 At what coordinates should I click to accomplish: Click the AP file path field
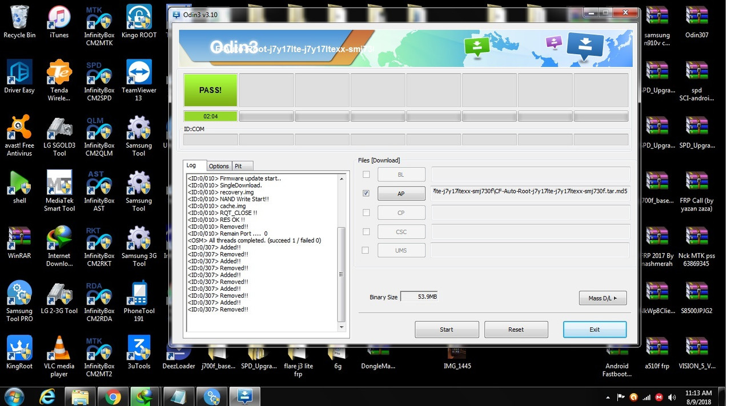click(x=531, y=193)
